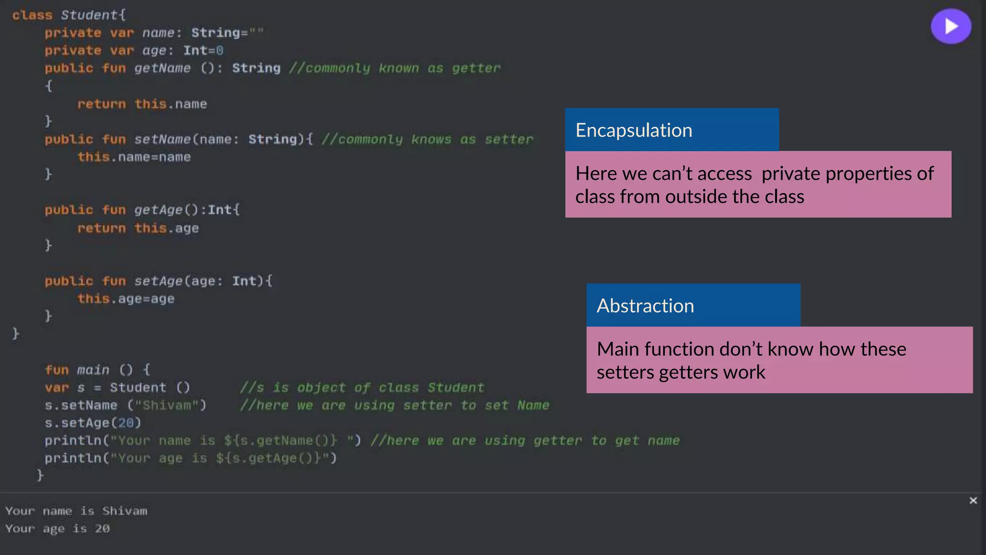Click the blue Abstraction heading box

693,305
